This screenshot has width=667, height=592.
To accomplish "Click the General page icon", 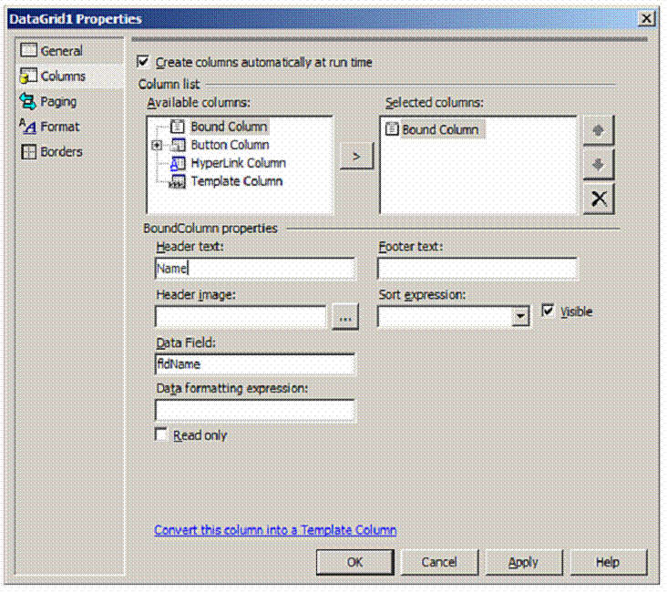I will click(x=28, y=51).
